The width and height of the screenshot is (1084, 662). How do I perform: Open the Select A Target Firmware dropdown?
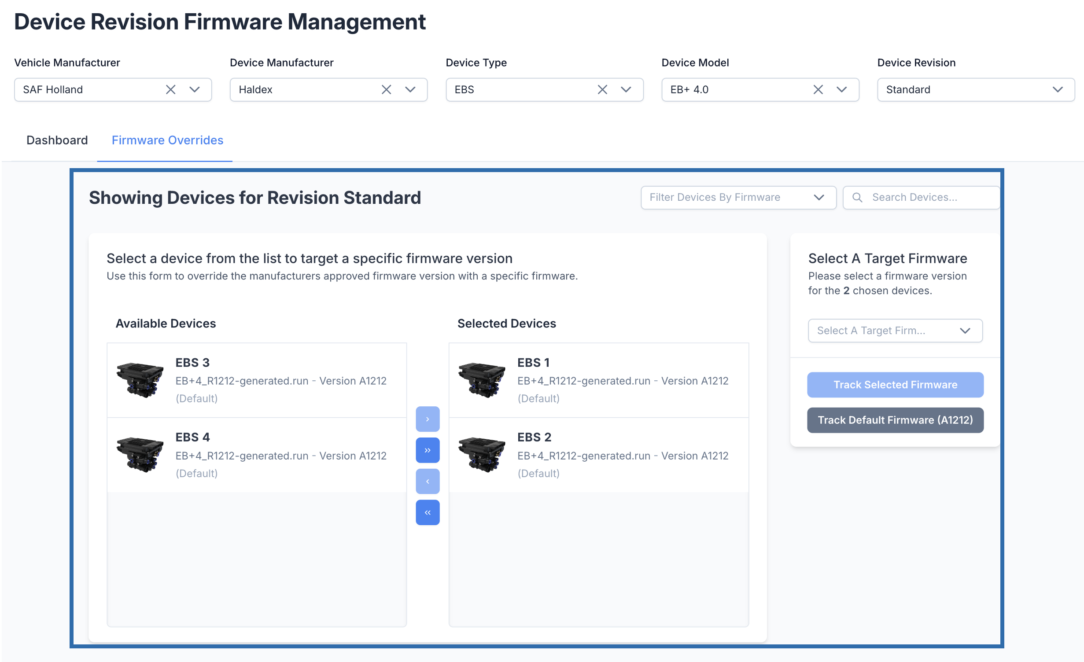tap(895, 331)
